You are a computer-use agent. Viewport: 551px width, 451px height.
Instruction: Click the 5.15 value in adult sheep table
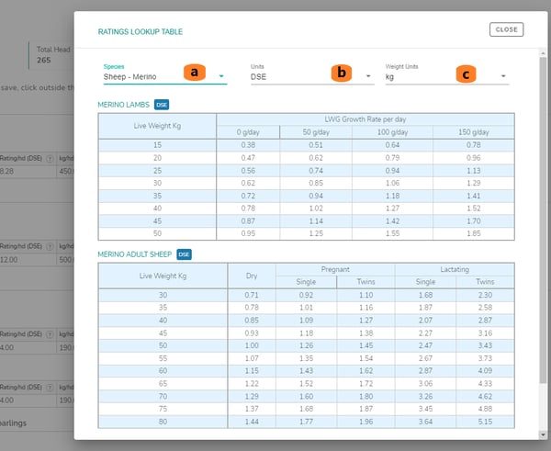pos(485,420)
